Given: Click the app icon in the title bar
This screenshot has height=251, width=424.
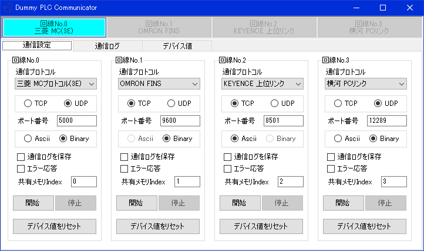Looking at the screenshot, I should pyautogui.click(x=8, y=8).
